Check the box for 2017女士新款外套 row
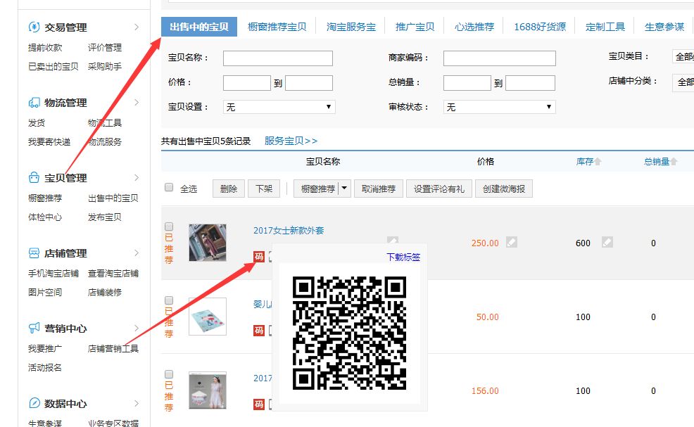 point(169,227)
